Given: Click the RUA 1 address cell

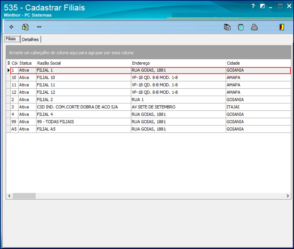Looking at the screenshot, I should [x=178, y=100].
